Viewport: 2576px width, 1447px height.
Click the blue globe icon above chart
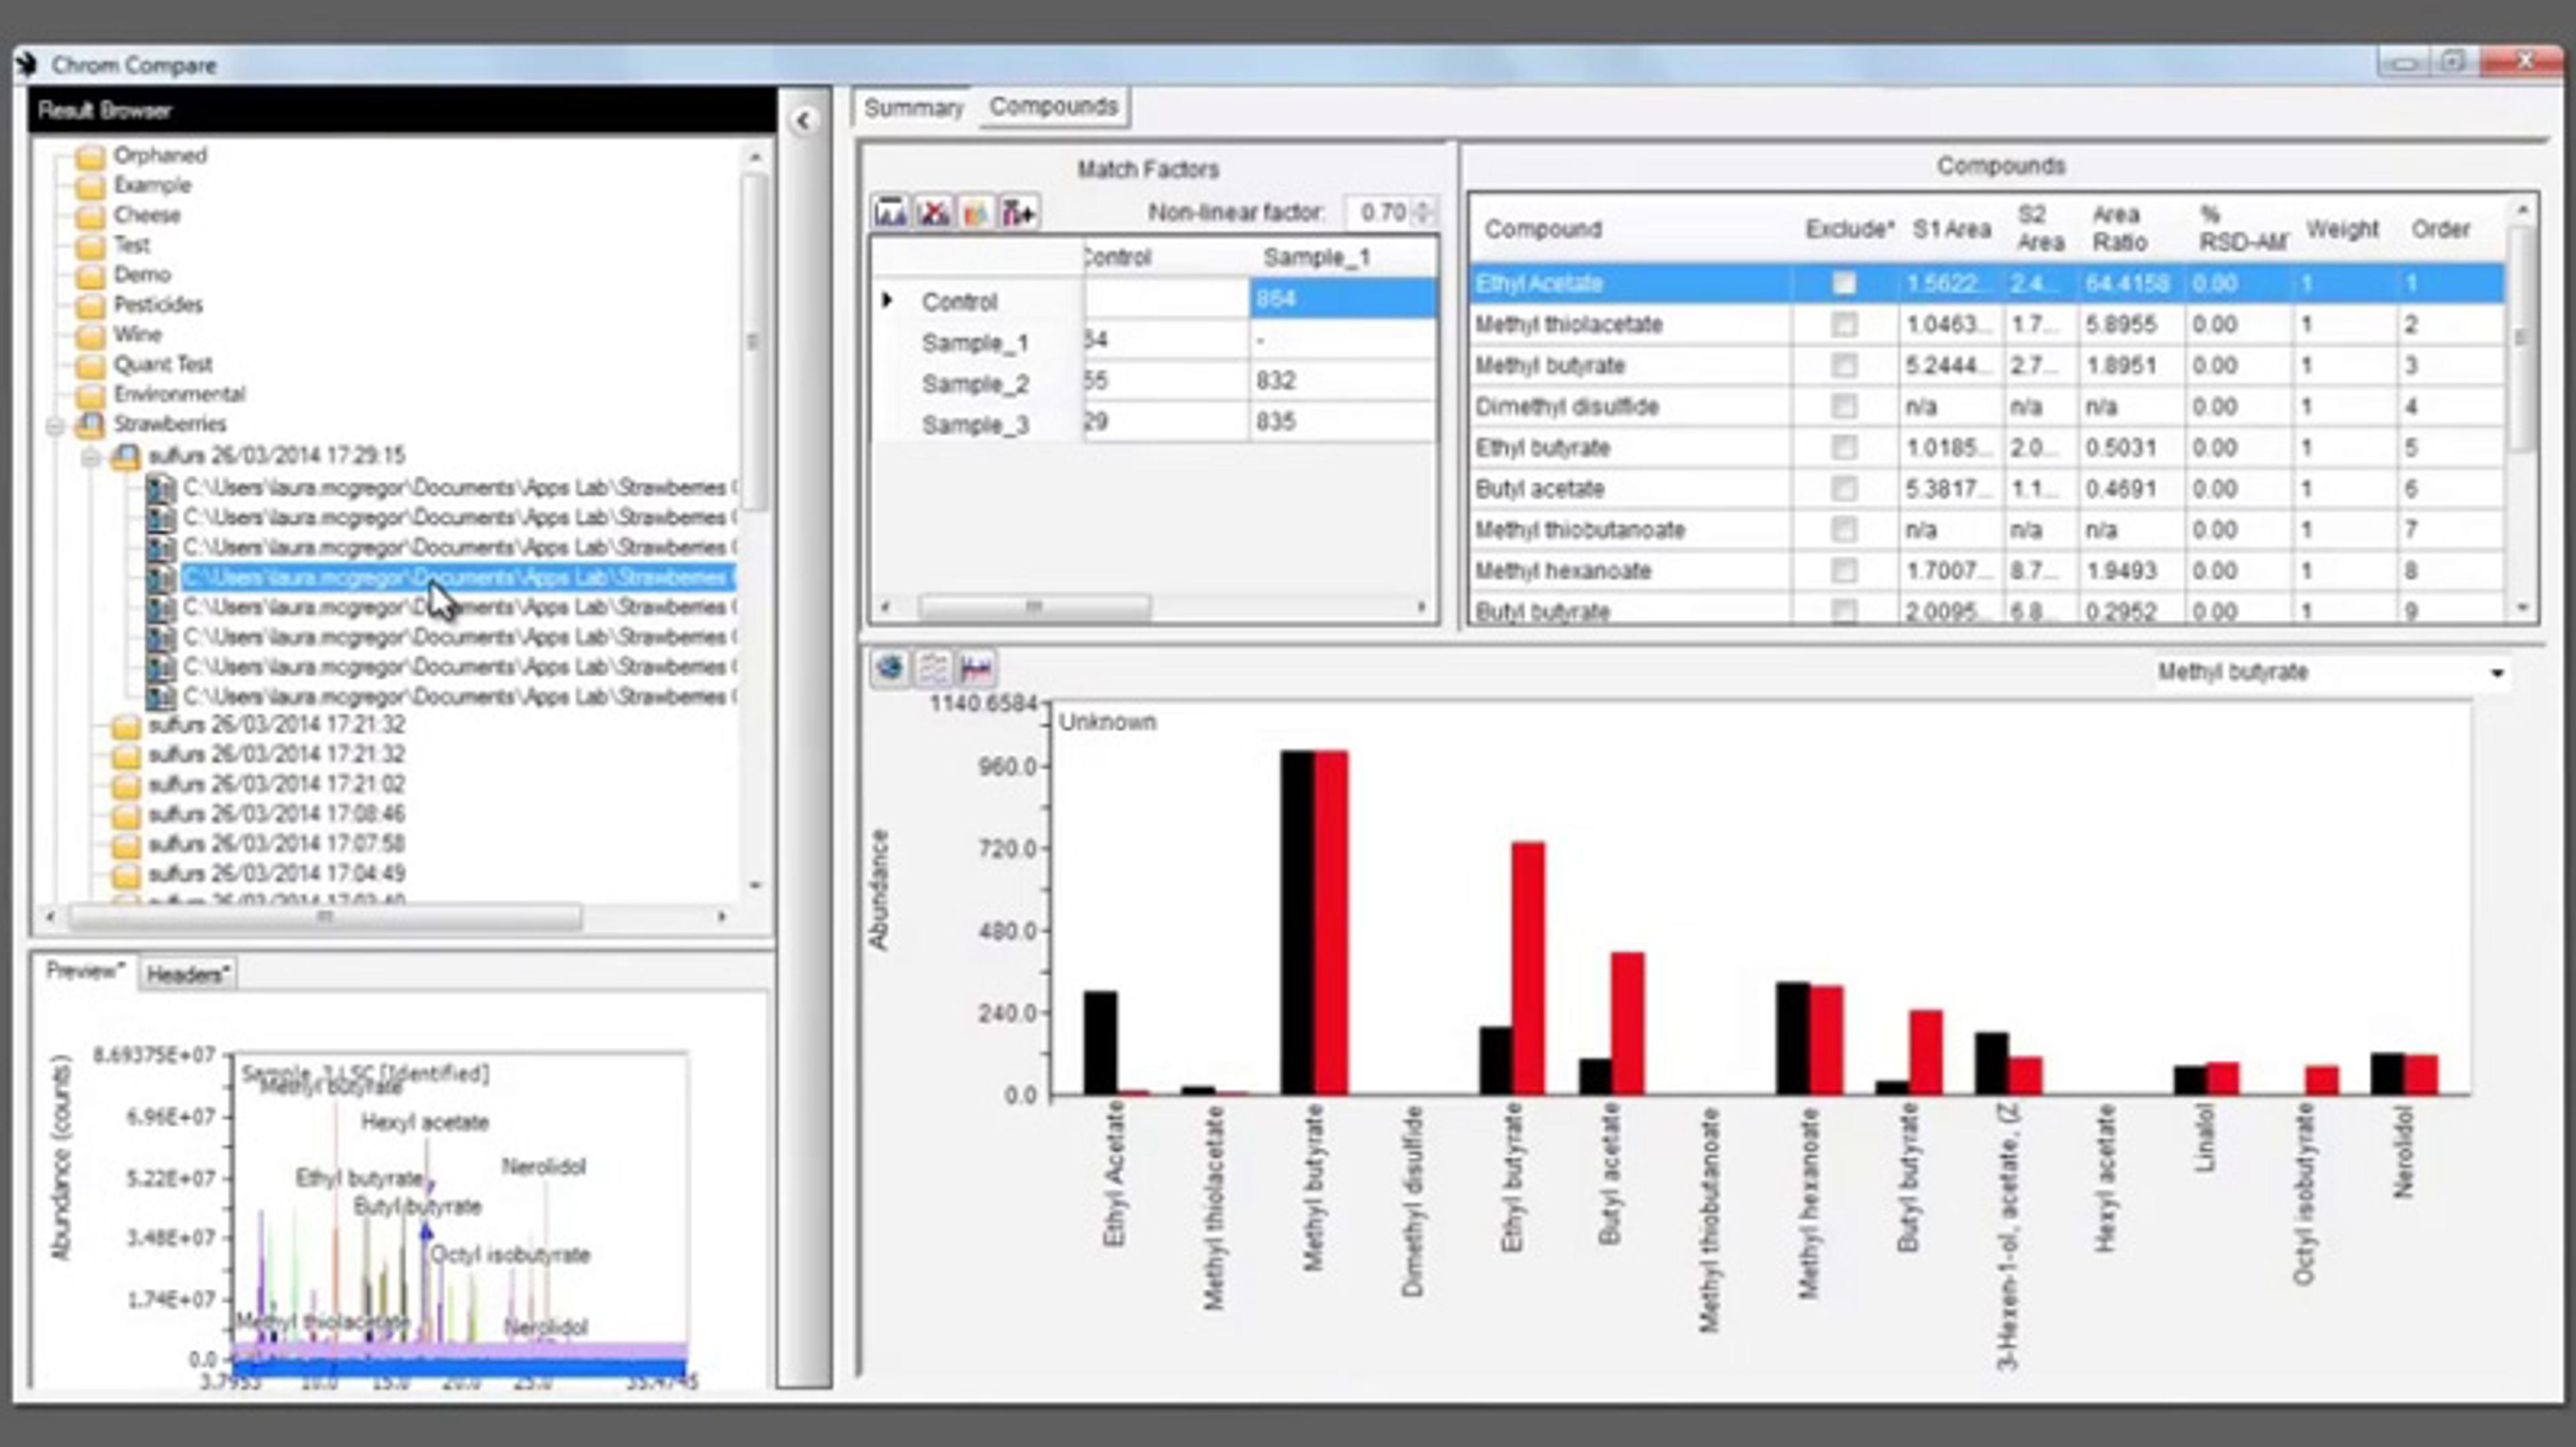click(x=889, y=668)
